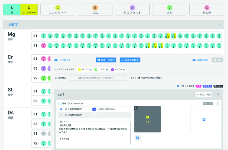The height and width of the screenshot is (150, 228).
Task: Click the pink 新規 status color tag
Action: coord(198,86)
